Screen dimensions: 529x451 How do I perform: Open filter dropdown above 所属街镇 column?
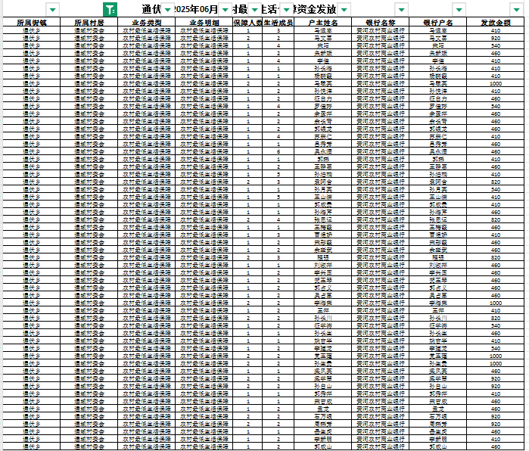(x=52, y=10)
